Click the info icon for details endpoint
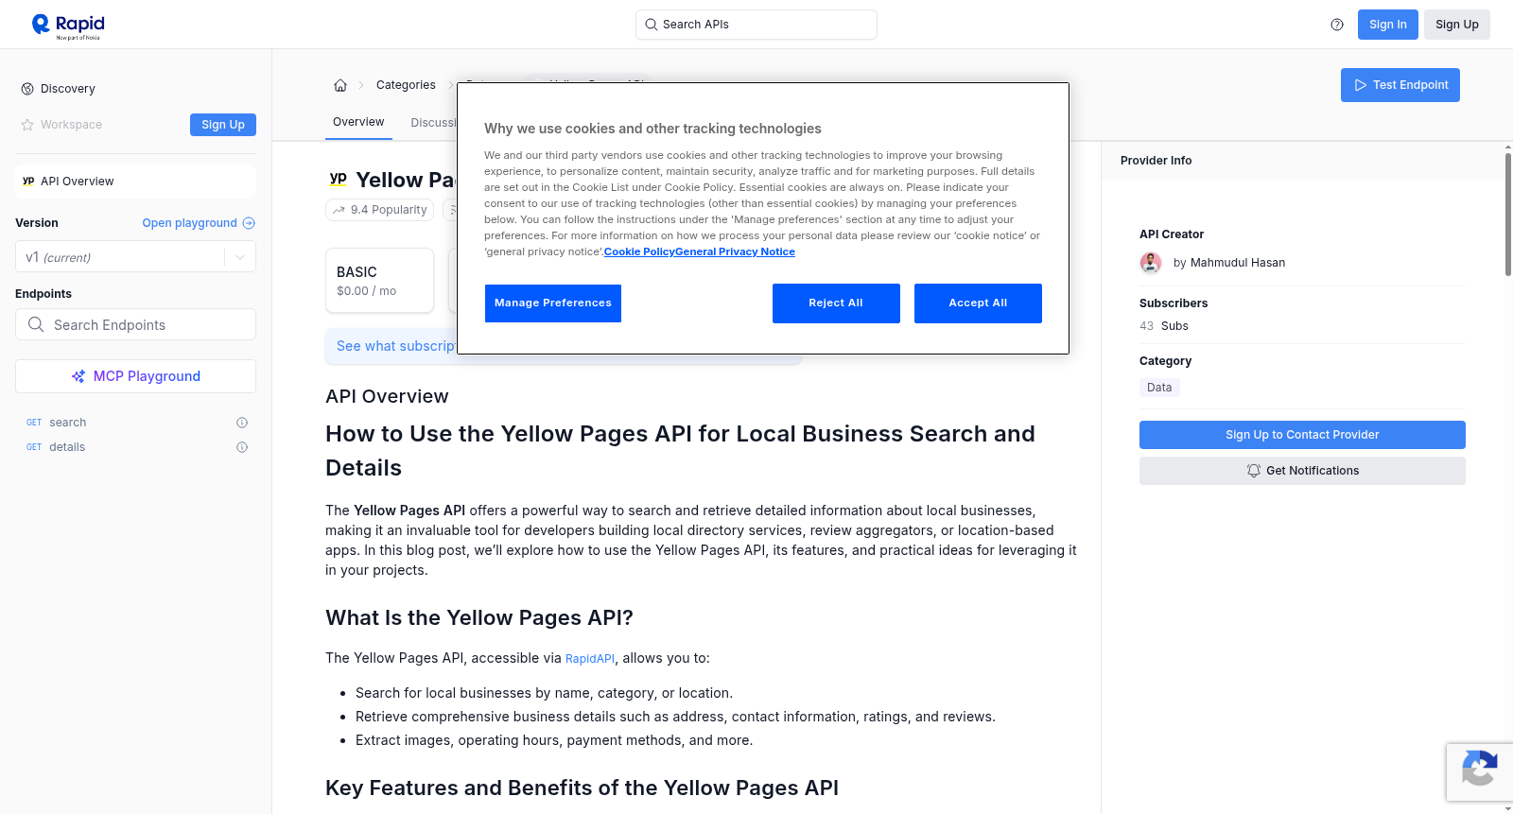1513x814 pixels. point(242,447)
